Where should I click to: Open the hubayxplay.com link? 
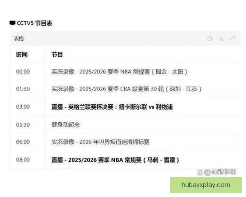(206, 185)
